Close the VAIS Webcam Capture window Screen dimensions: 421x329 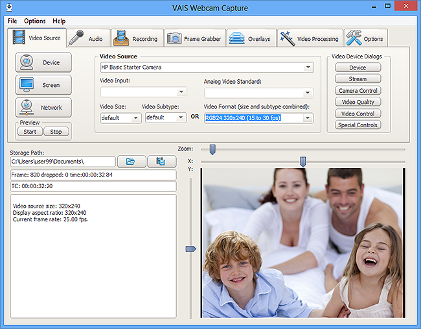click(x=406, y=6)
